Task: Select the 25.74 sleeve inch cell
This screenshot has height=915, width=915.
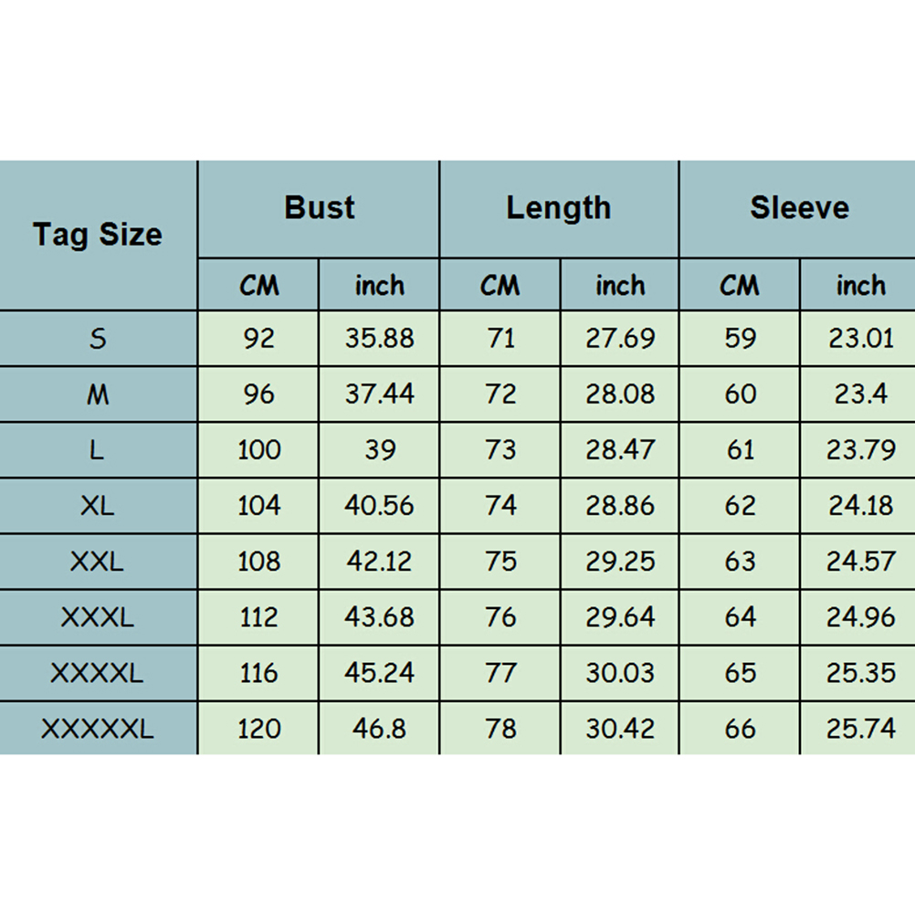Action: 860,729
